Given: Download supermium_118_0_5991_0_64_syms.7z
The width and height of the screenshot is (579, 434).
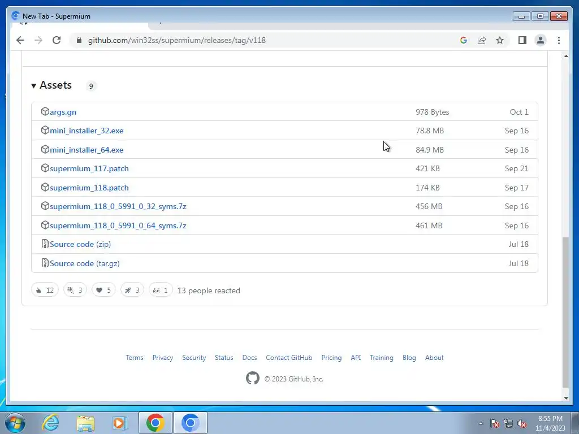Looking at the screenshot, I should (118, 225).
